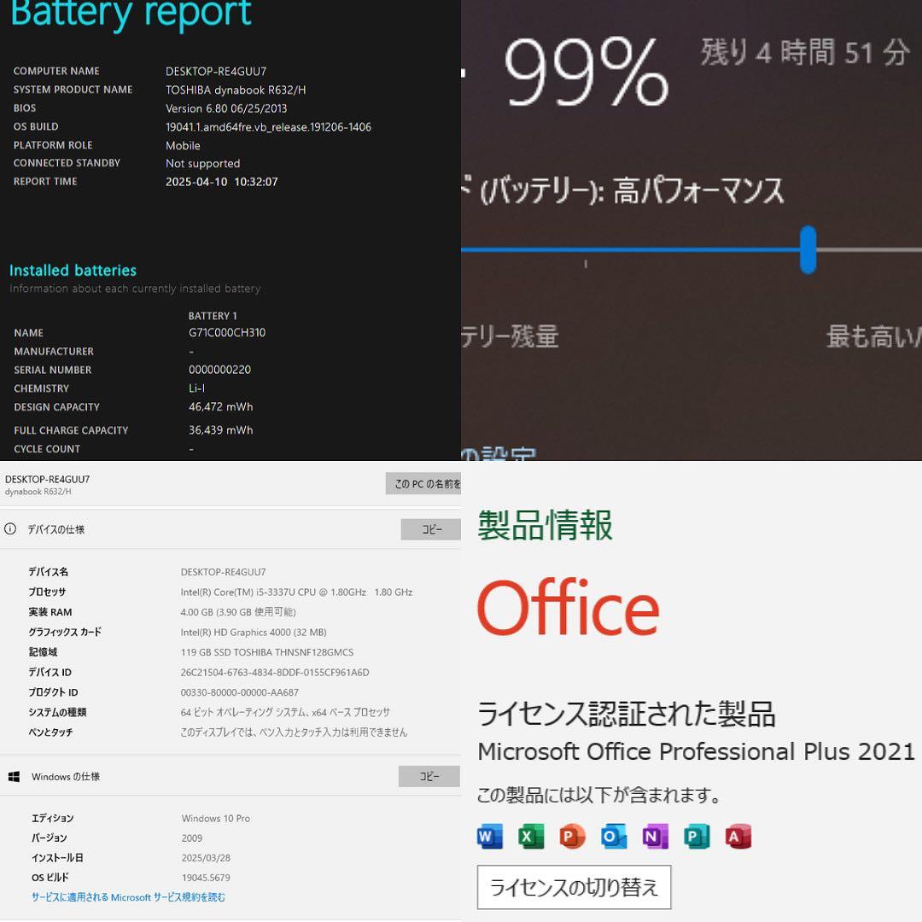Select the FULL CHARGE CAPACITY value 36,439 mWh
The height and width of the screenshot is (922, 922).
pos(220,429)
